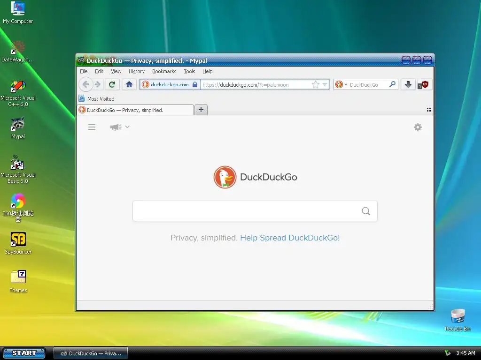Open a new tab with plus button
Viewport: 481px width, 360px height.
coord(201,110)
